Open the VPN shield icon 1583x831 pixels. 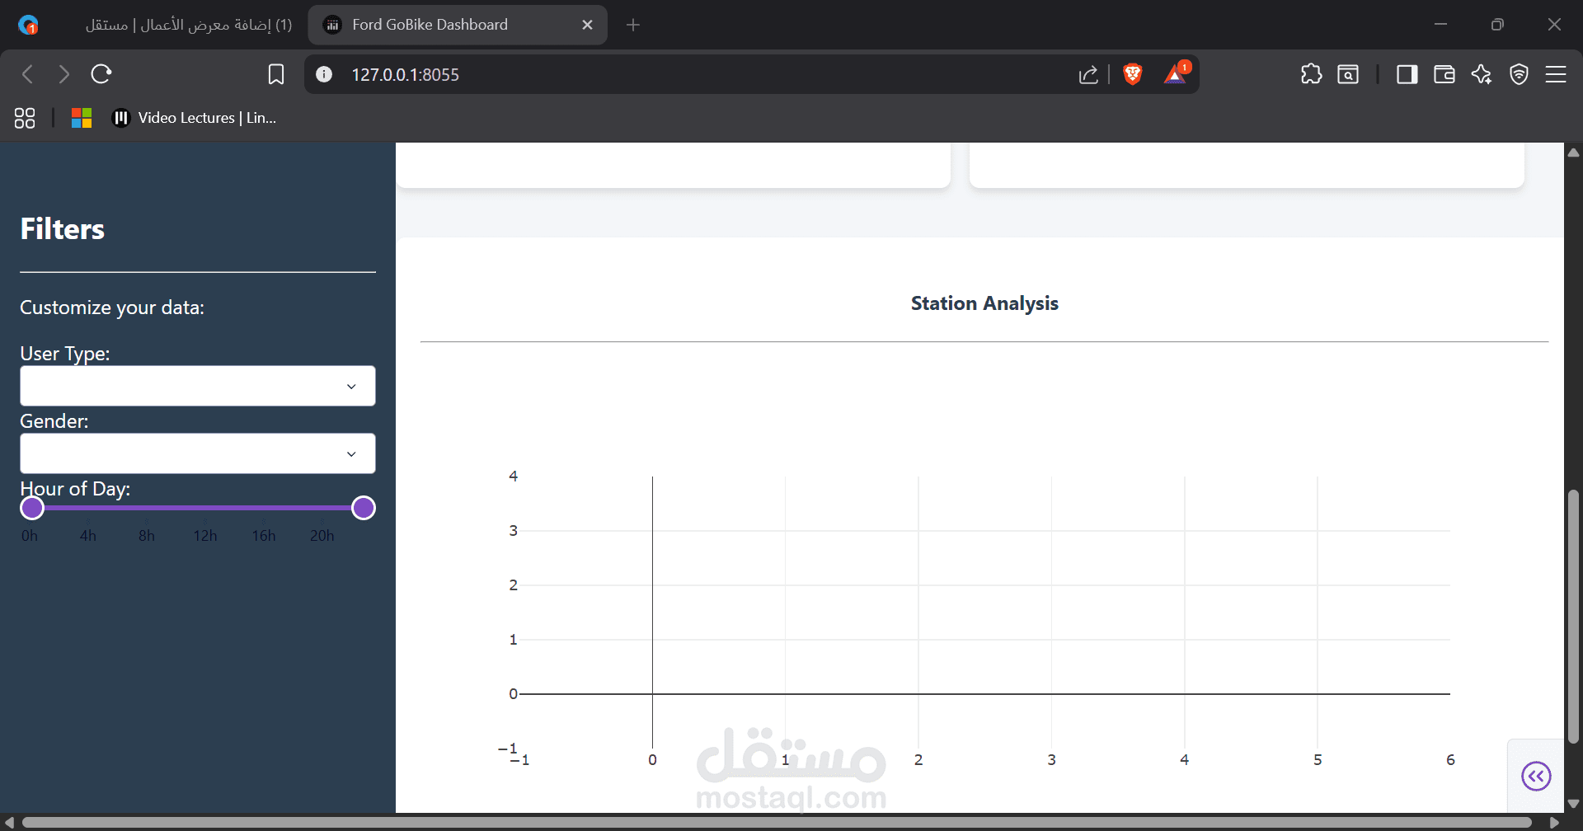1519,74
